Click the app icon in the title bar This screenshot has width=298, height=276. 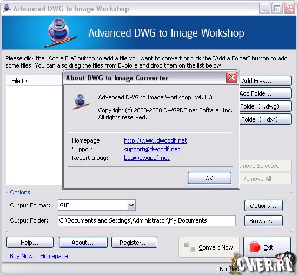7,8
